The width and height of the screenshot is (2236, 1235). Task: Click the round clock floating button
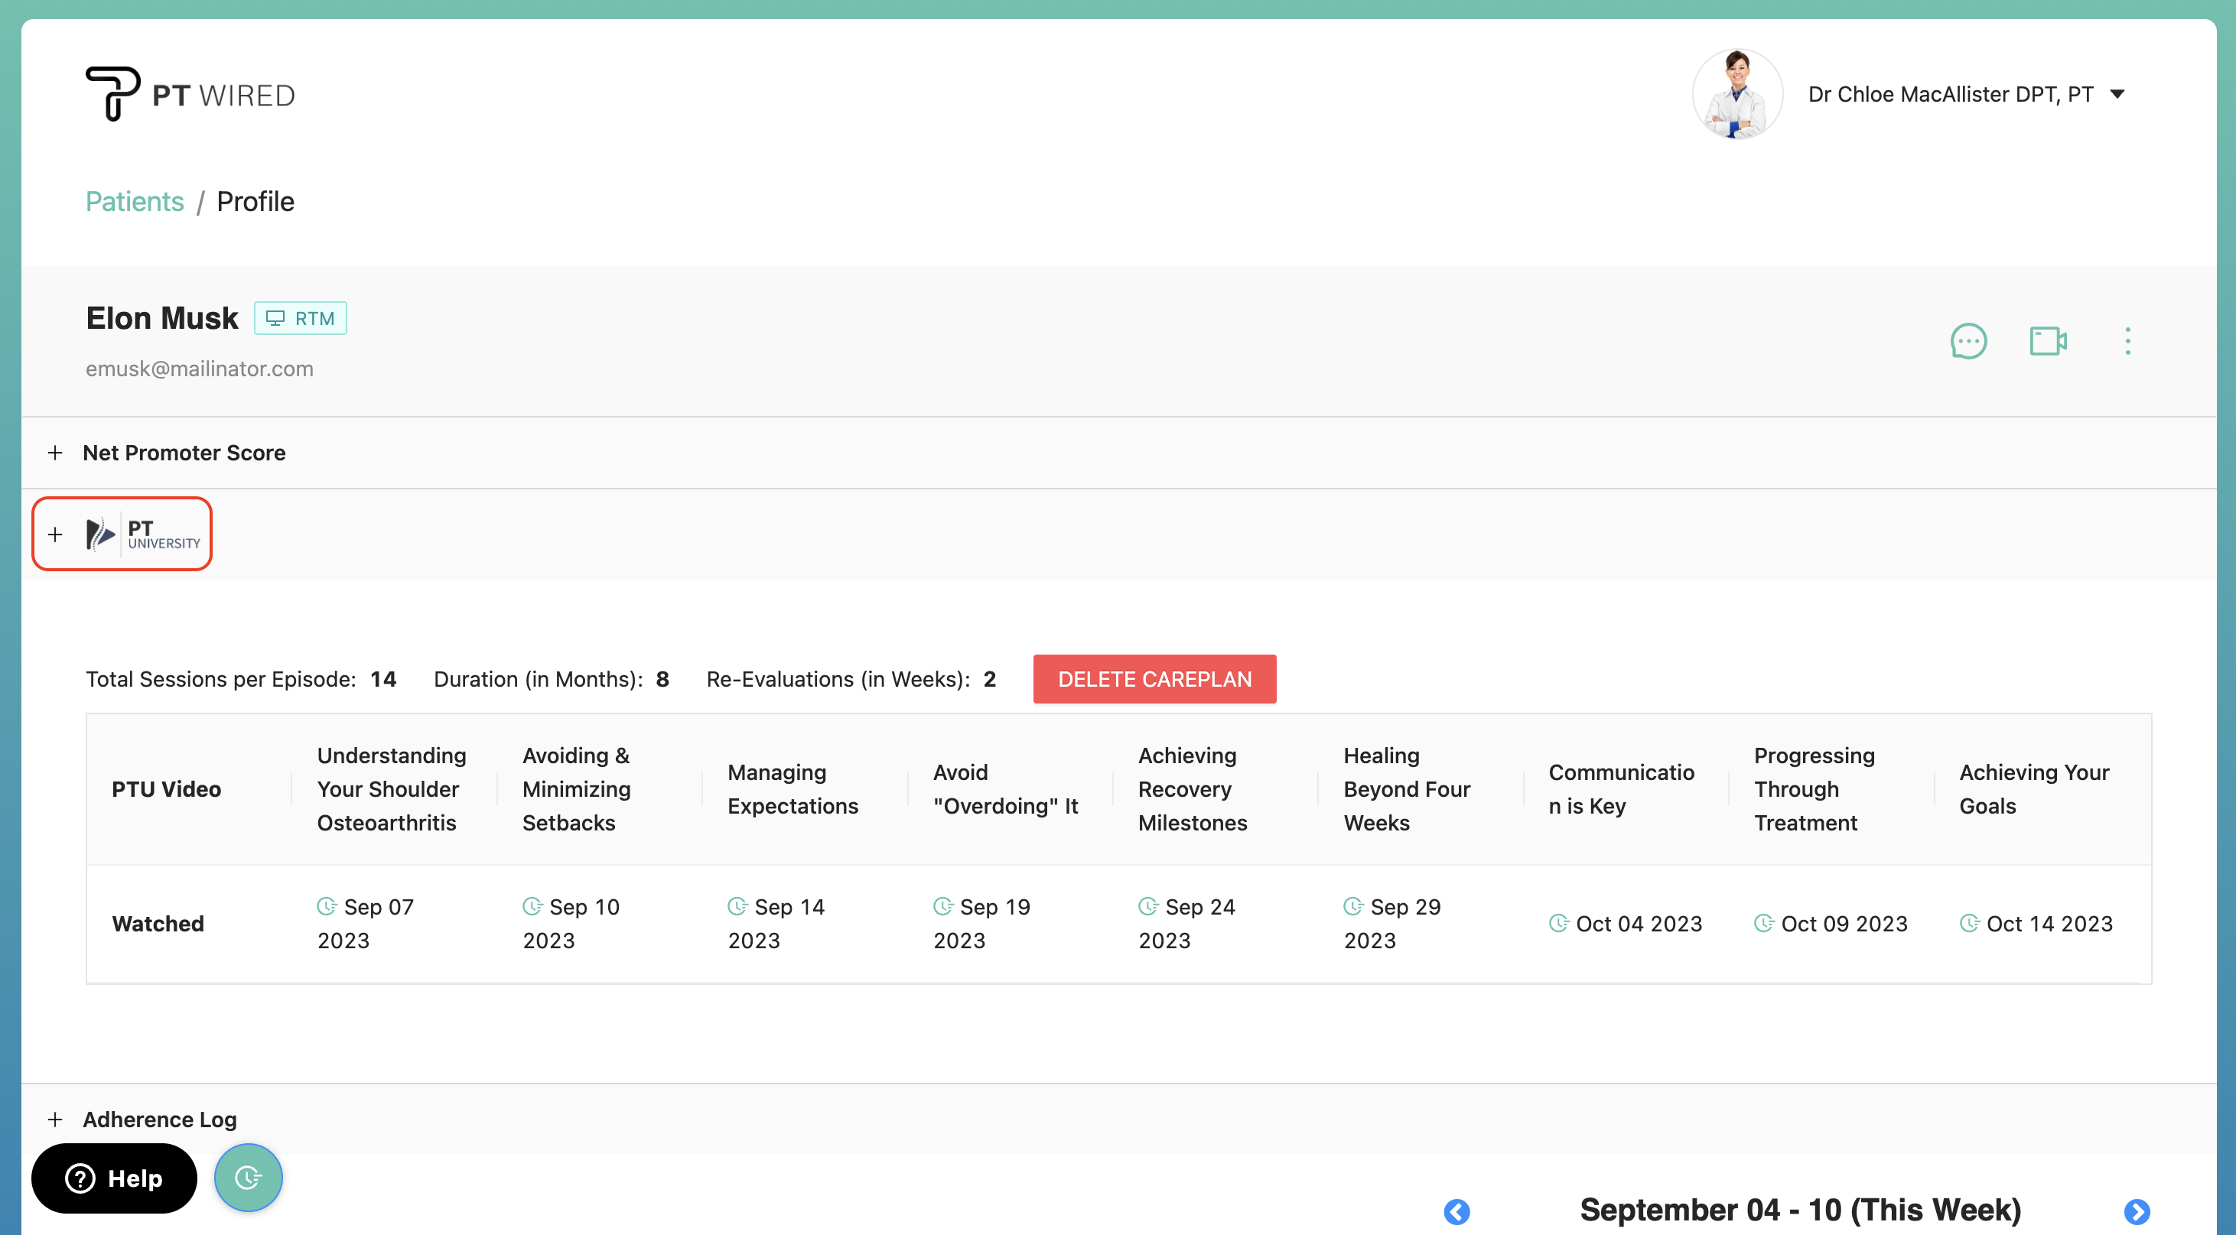click(x=249, y=1177)
